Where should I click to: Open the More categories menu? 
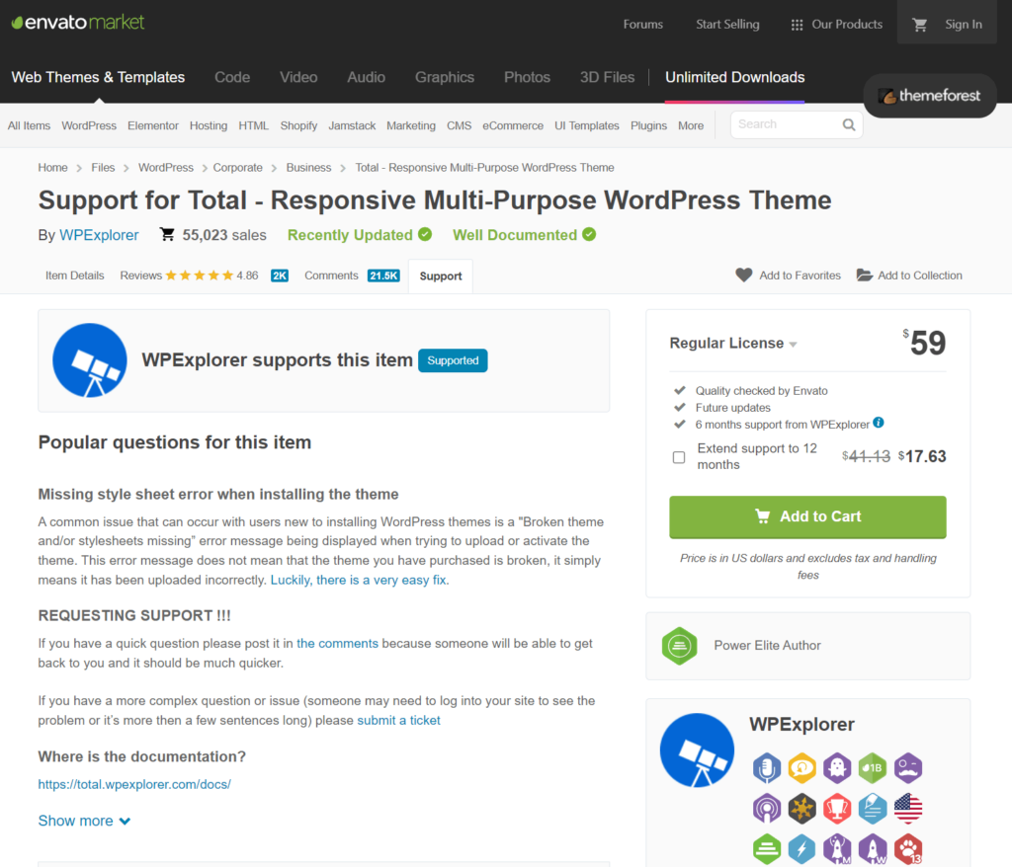691,125
